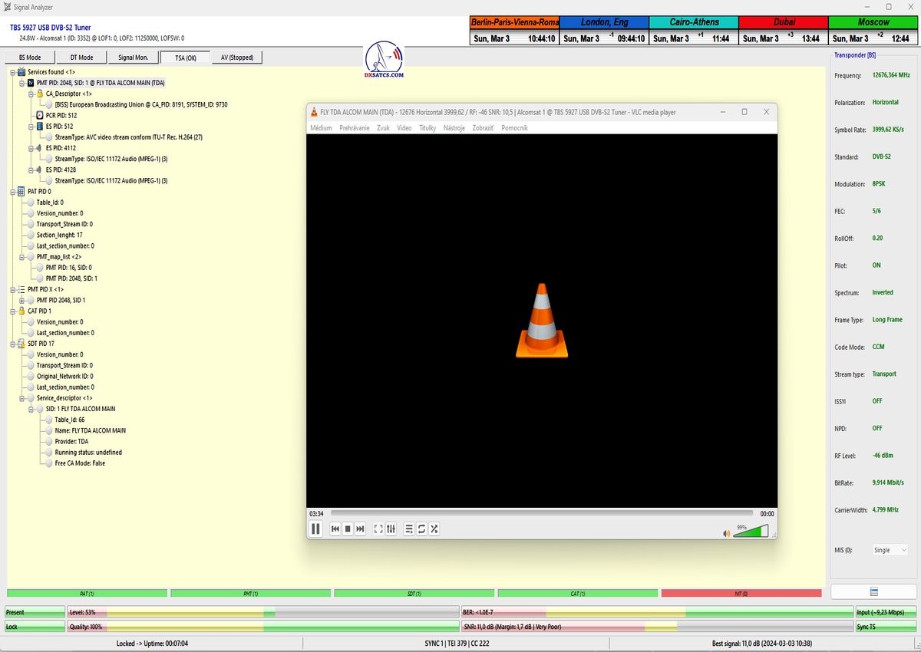The height and width of the screenshot is (652, 921).
Task: Expand the PMT PID 2048, SID 1 node
Action: [22, 301]
